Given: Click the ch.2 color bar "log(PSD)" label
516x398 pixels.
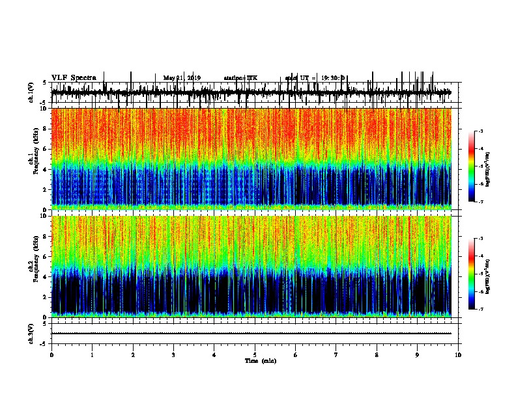Looking at the screenshot, I should (x=487, y=276).
